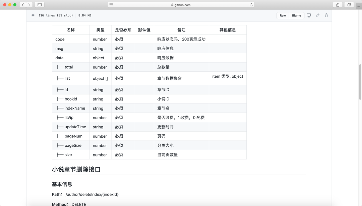This screenshot has height=206, width=362.
Task: Click the '当前页数量' remark cell
Action: 181,155
